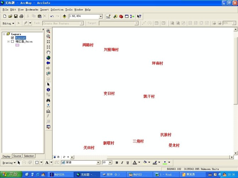Click the What's This help icon
238x178 pixels.
pos(139,16)
